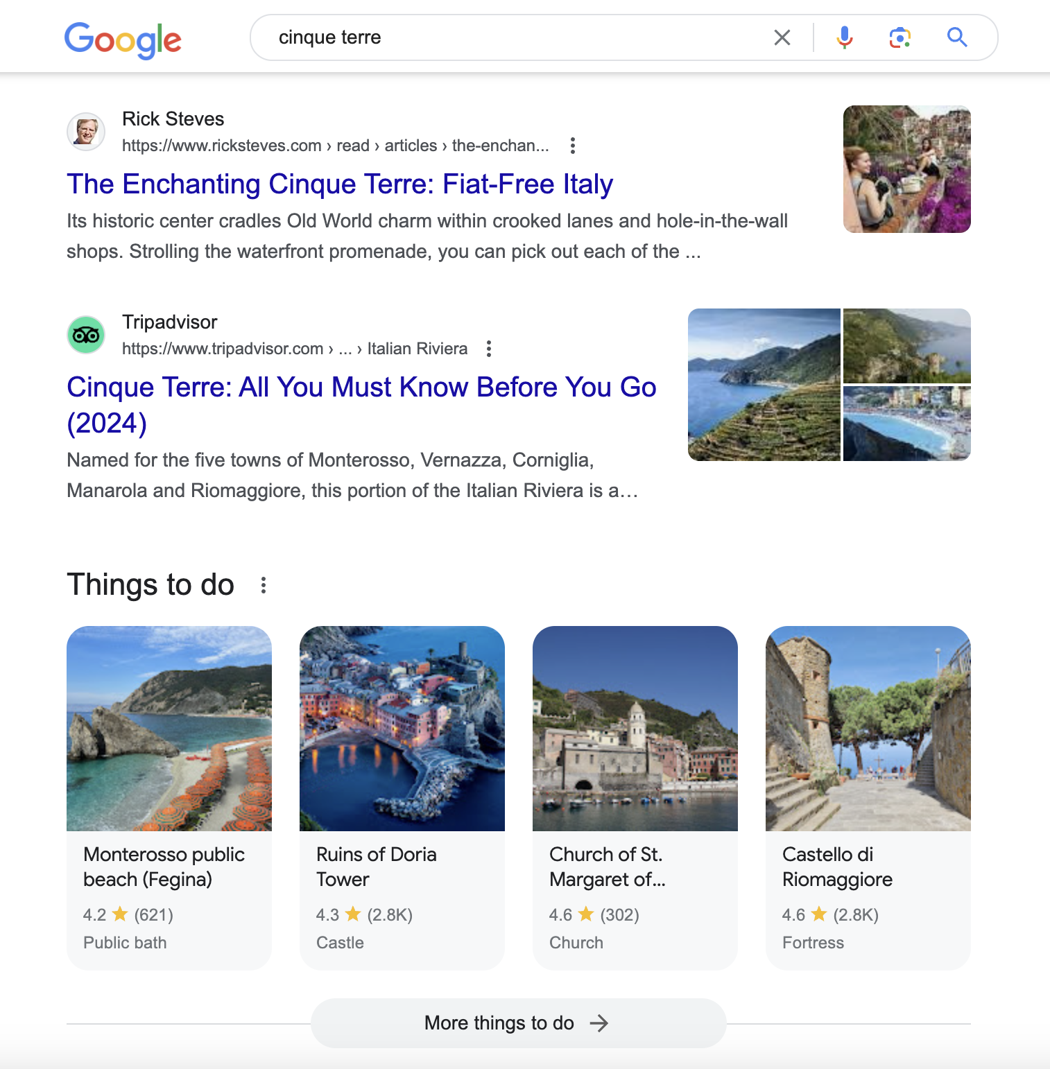Click the Monterosso beach review count
The width and height of the screenshot is (1050, 1069).
[x=154, y=914]
